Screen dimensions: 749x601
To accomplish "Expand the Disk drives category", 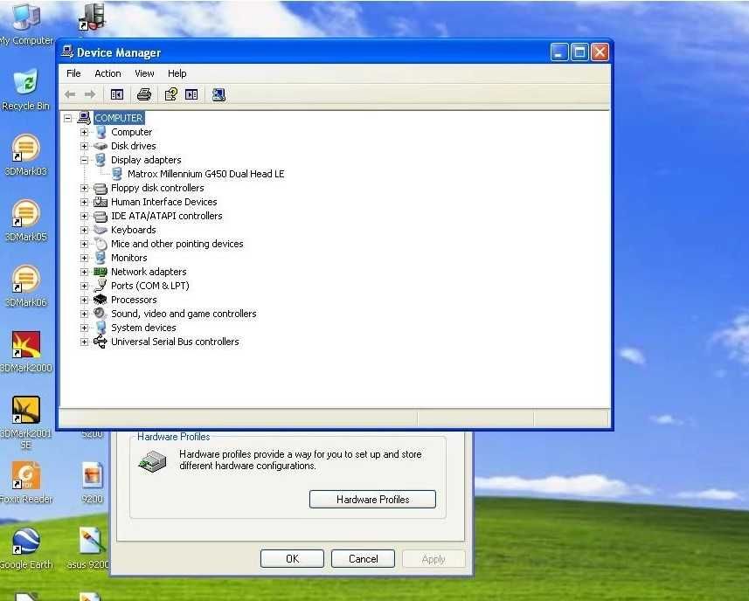I will pyautogui.click(x=85, y=146).
